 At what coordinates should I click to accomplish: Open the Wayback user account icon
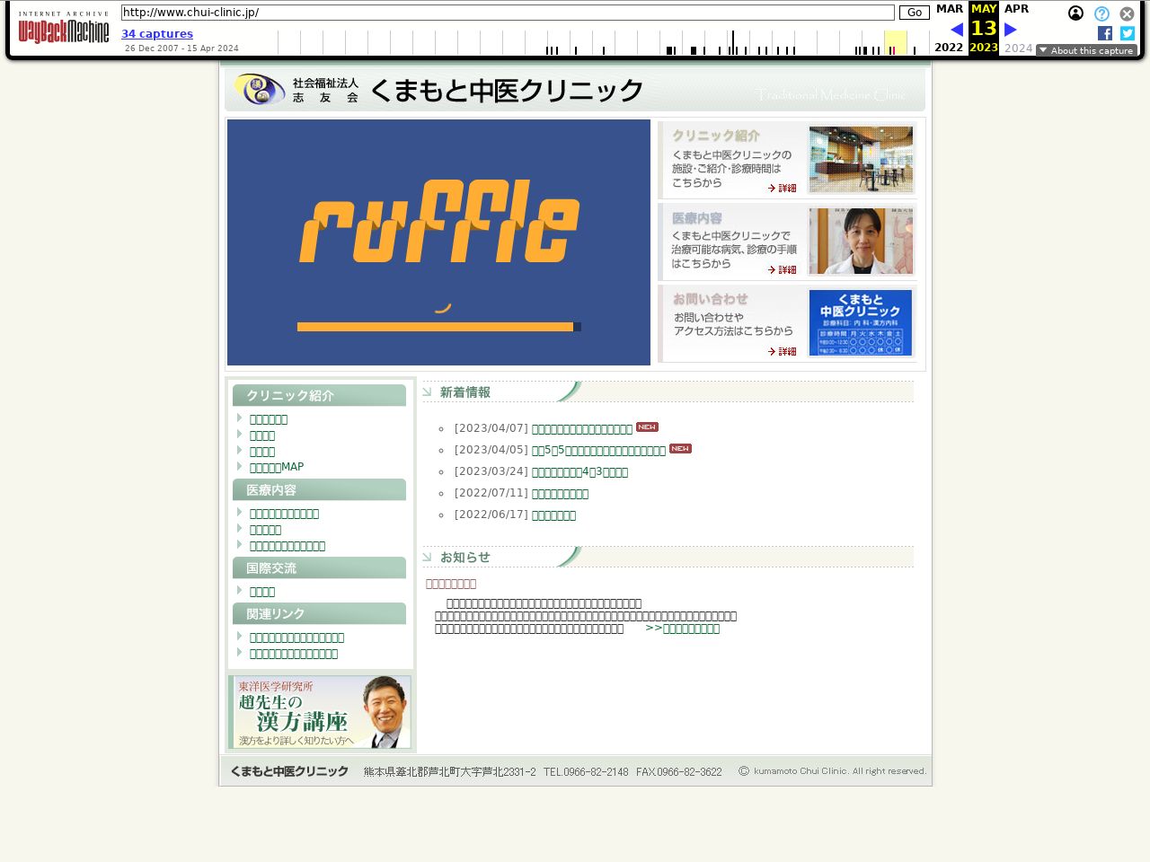tap(1075, 13)
